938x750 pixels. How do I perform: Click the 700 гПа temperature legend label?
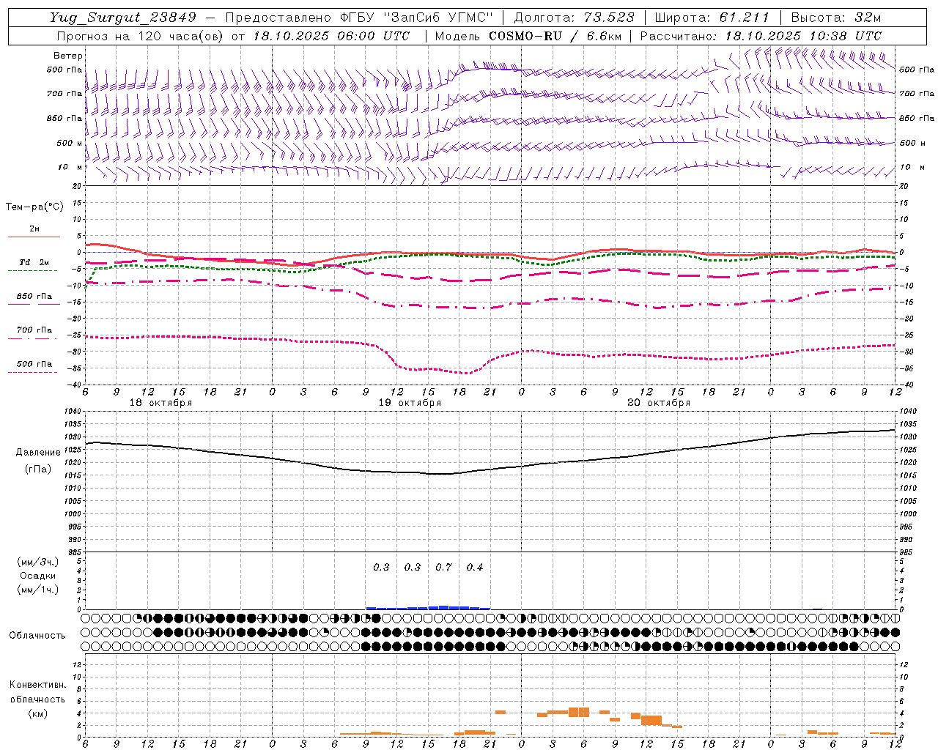click(x=34, y=330)
